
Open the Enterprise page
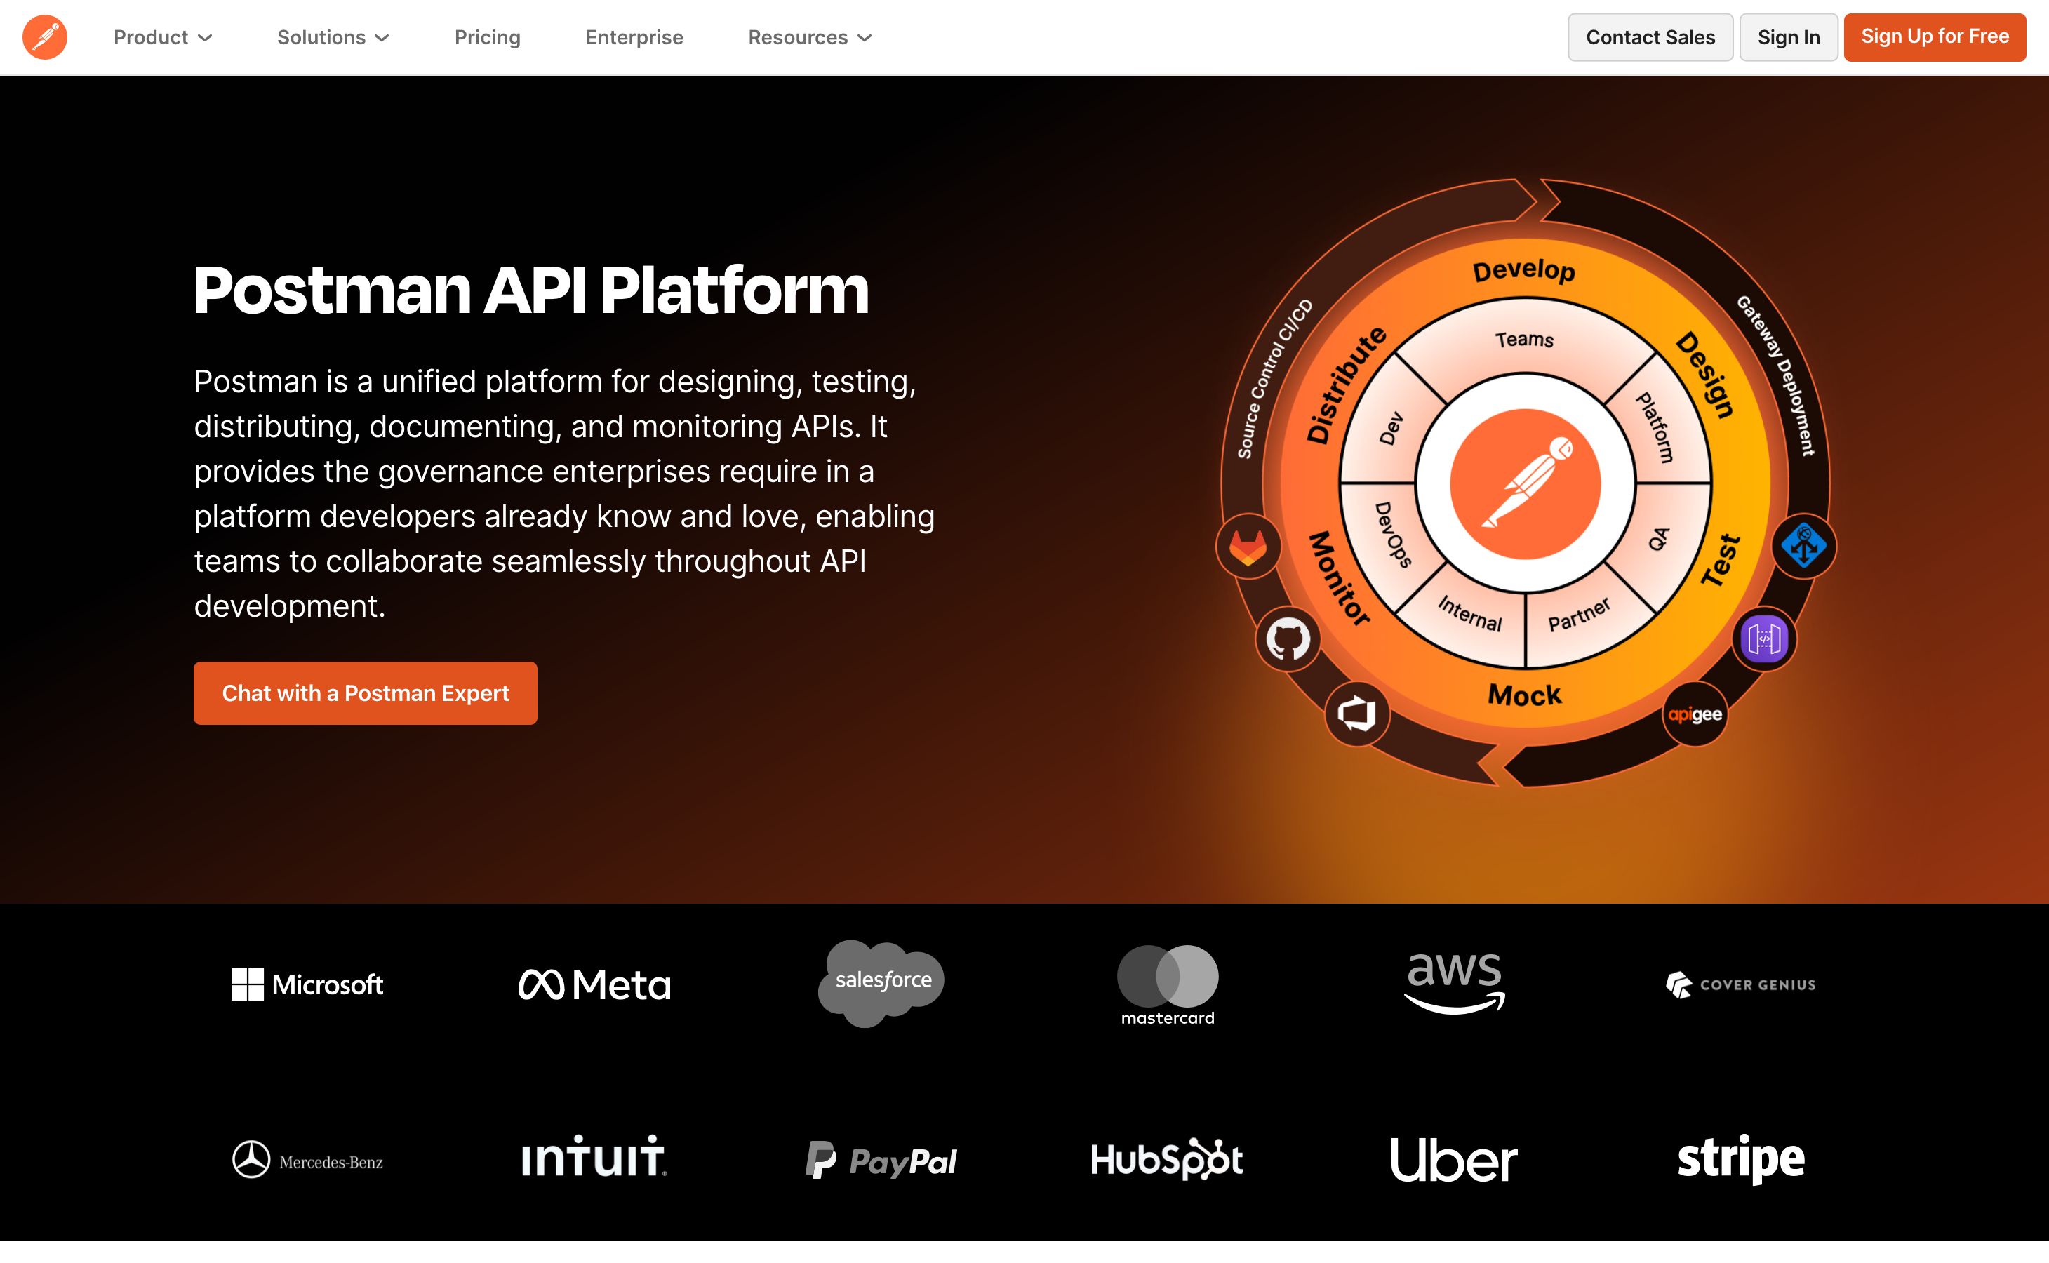[x=635, y=38]
